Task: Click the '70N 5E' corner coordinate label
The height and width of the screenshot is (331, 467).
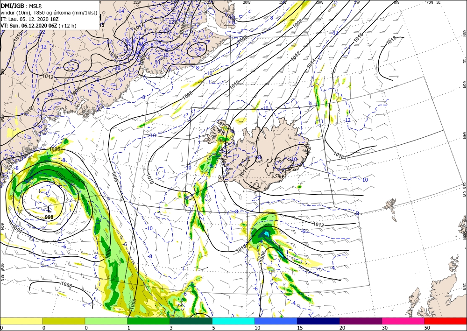Action: pyautogui.click(x=433, y=2)
